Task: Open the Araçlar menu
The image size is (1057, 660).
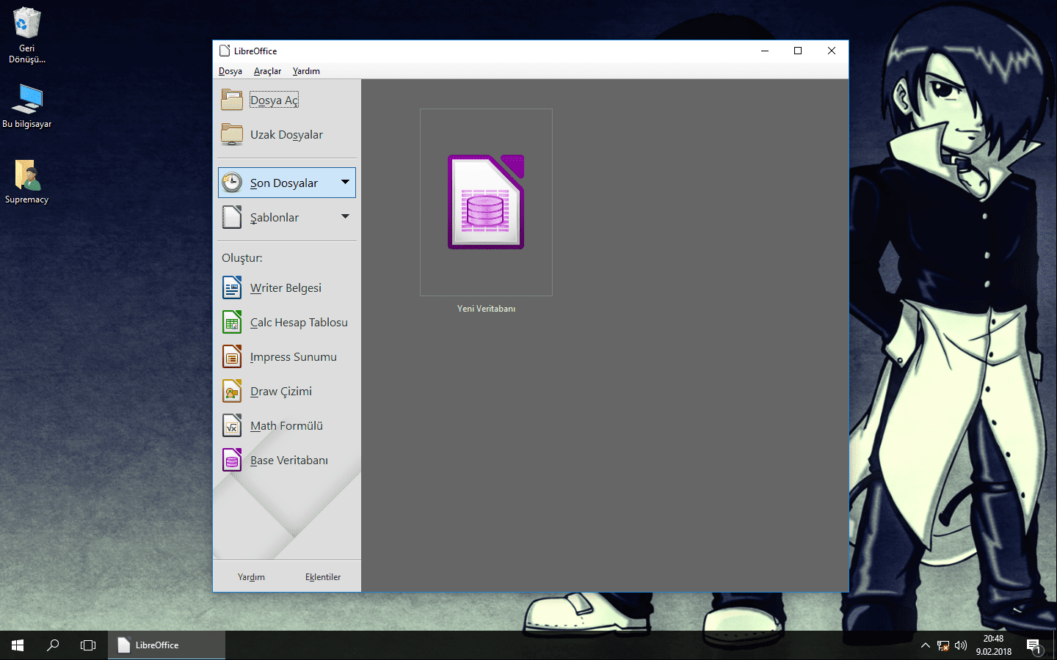Action: (267, 71)
